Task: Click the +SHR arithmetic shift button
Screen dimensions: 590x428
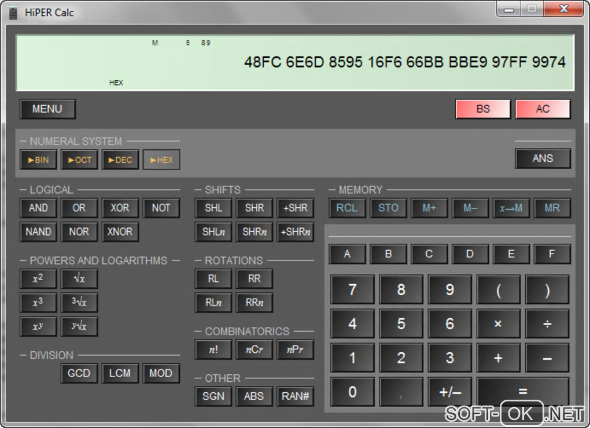Action: pyautogui.click(x=296, y=208)
